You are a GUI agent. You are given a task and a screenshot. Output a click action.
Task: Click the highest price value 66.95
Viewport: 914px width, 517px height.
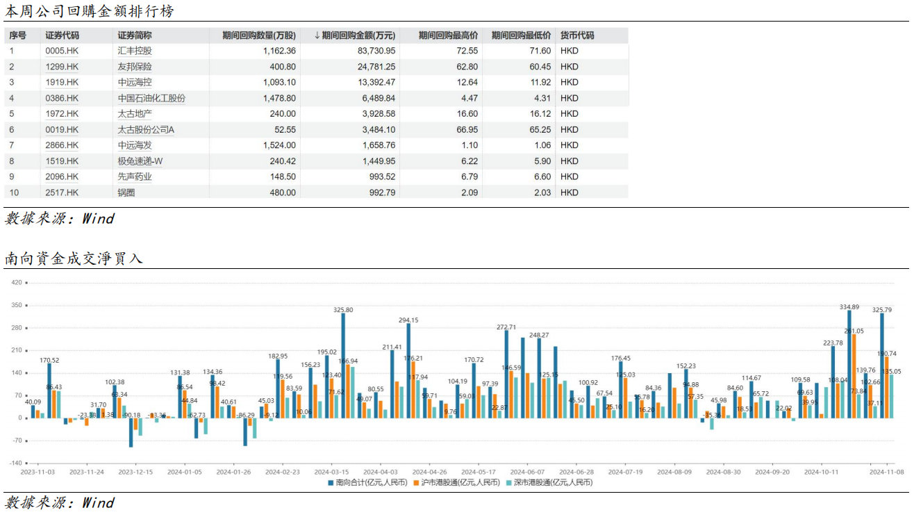pos(467,130)
